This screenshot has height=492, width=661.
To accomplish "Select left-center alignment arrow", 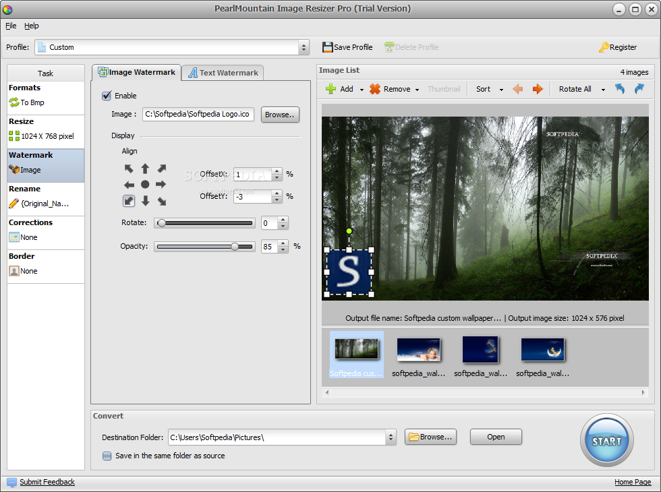I will click(x=129, y=185).
